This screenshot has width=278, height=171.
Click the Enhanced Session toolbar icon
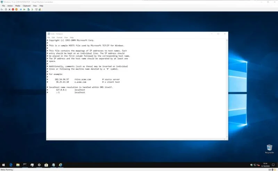(36, 9)
